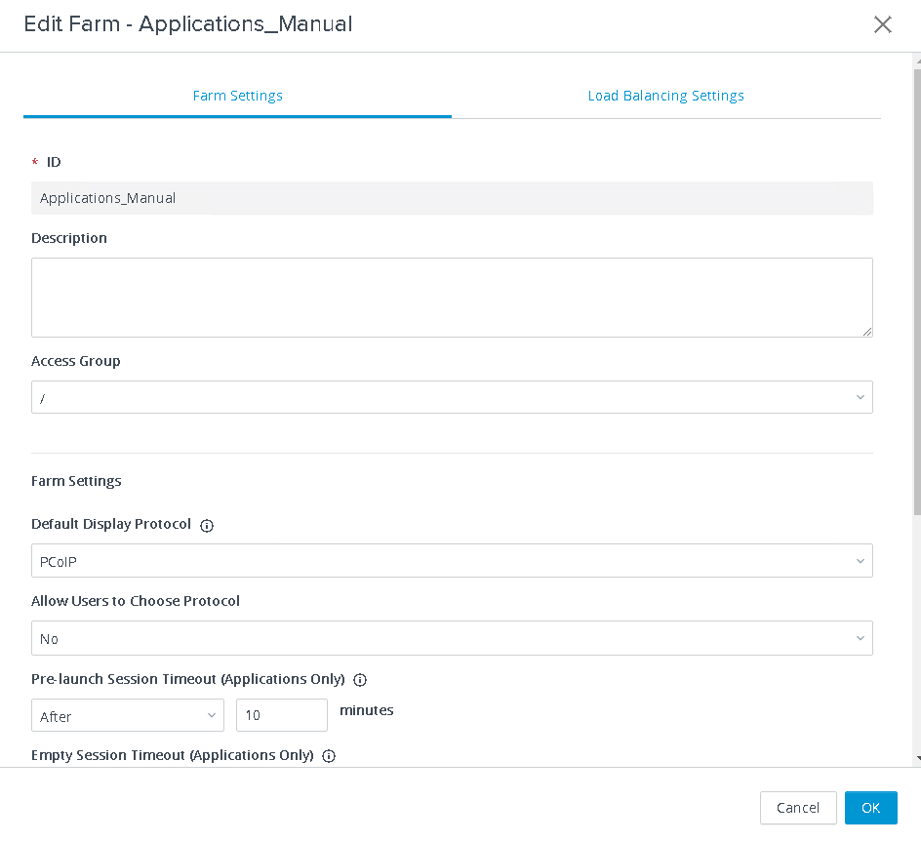Click the Description textarea resize handle
Screen dimensions: 921x841
(867, 332)
